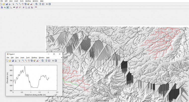Click Open File icon in main window toolbar

click(4, 4)
